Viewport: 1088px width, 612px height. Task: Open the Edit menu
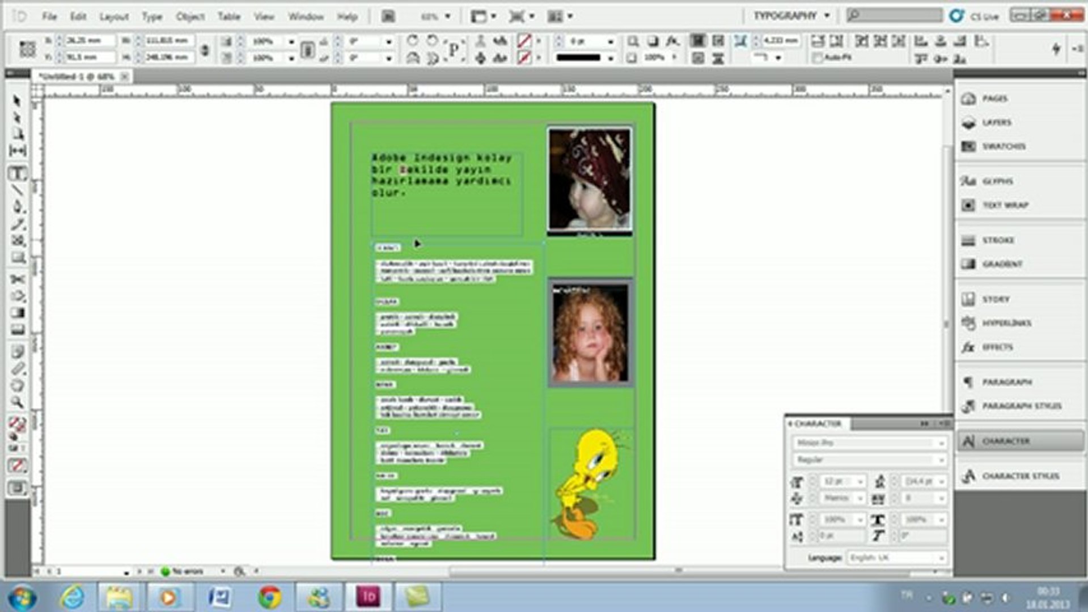[78, 16]
